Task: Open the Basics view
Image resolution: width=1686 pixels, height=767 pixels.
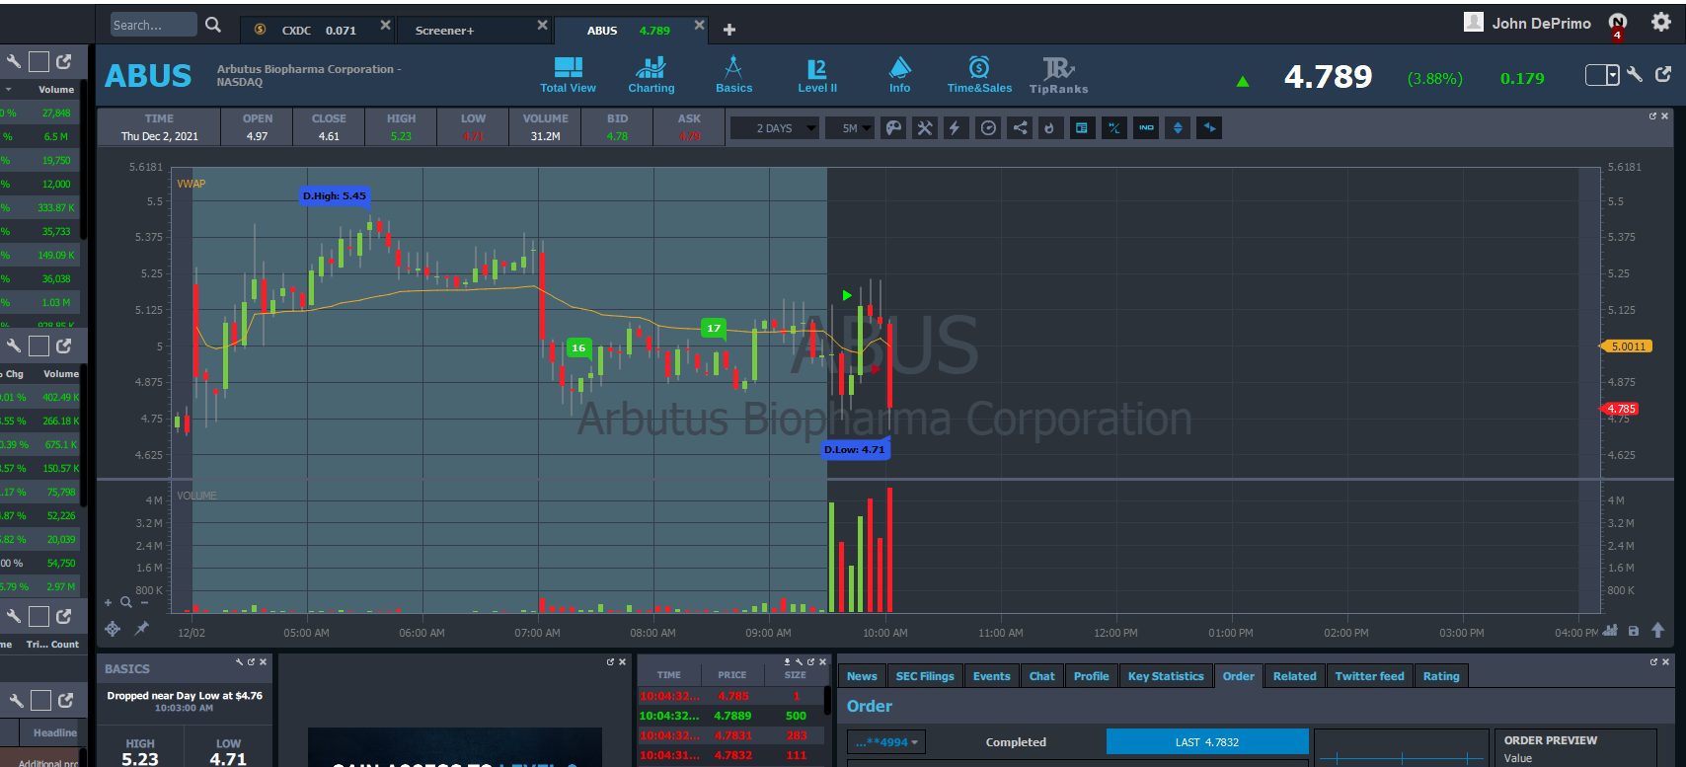Action: click(733, 75)
